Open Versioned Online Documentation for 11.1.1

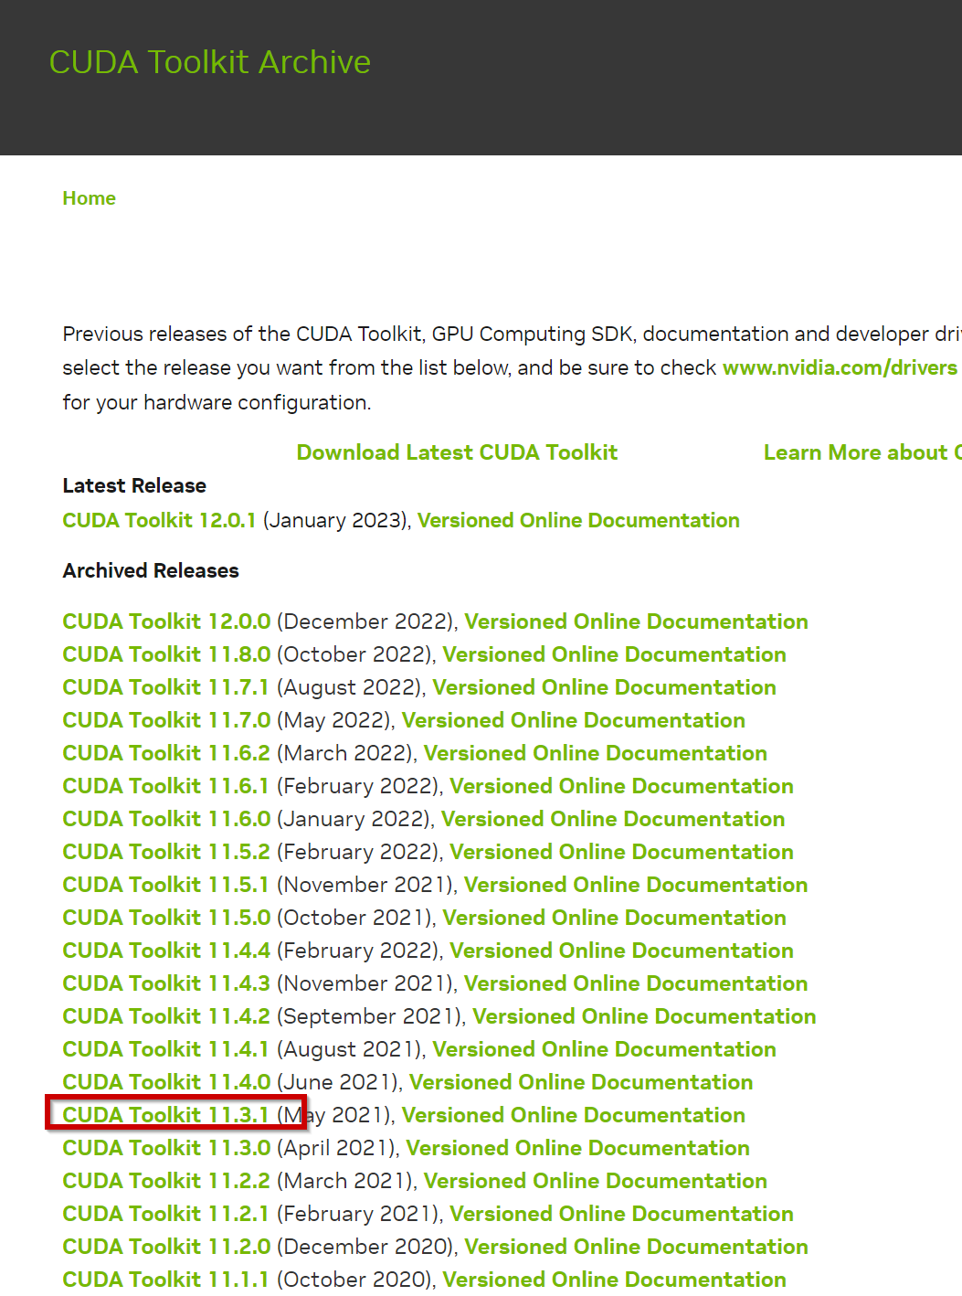pos(614,1280)
